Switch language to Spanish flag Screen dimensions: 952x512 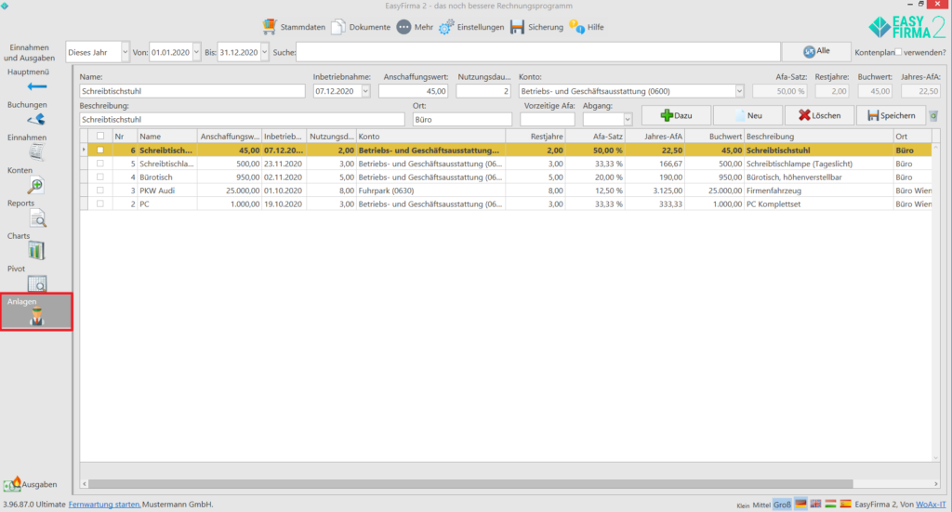(x=845, y=505)
